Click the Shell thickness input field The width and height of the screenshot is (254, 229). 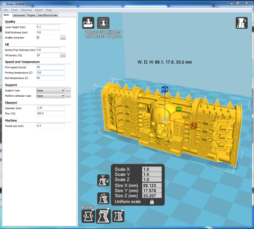click(48, 33)
